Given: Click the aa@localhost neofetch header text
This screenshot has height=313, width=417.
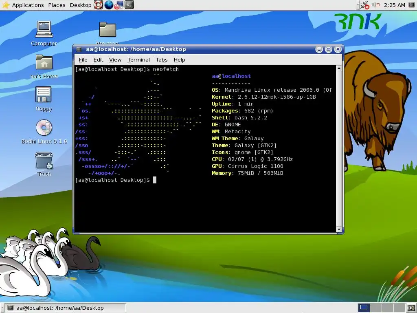Looking at the screenshot, I should 231,76.
